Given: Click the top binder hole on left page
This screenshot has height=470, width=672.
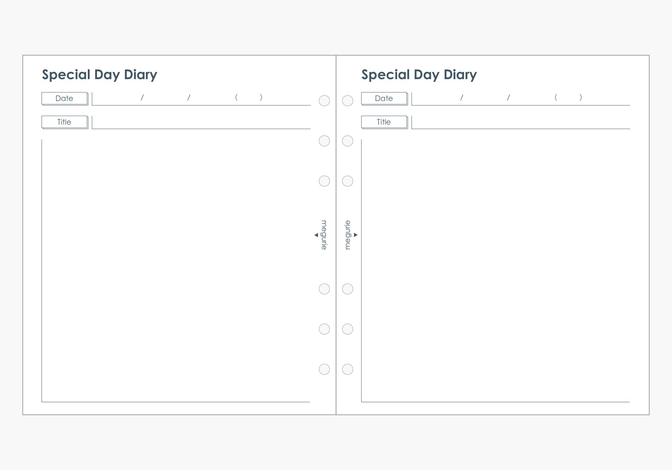Looking at the screenshot, I should point(324,101).
